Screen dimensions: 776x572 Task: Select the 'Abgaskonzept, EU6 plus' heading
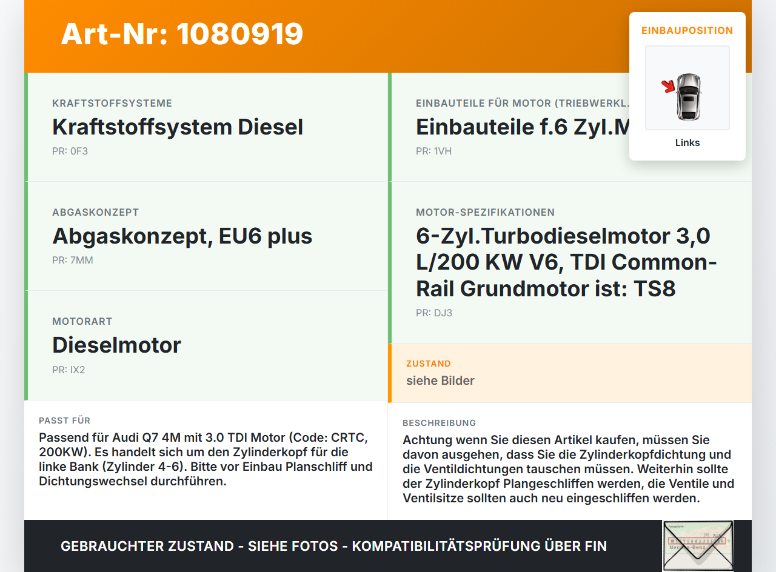[x=182, y=236]
